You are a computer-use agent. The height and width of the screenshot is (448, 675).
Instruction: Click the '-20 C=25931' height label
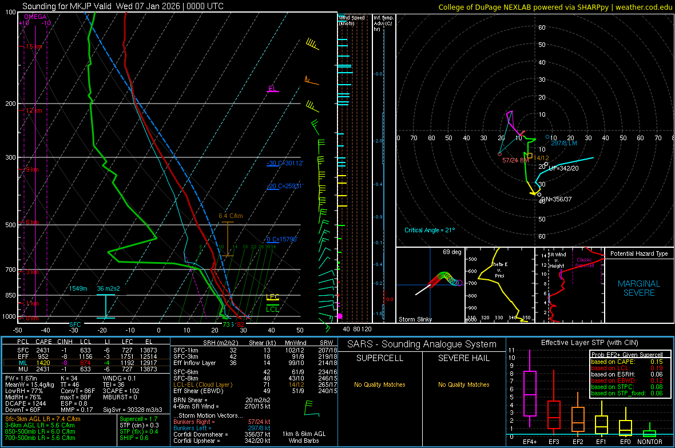point(284,186)
